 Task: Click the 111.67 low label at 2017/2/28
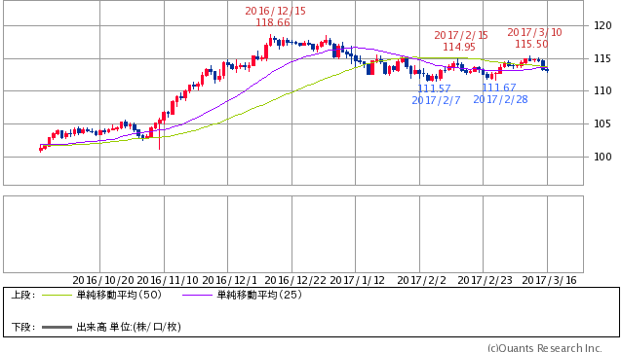499,88
